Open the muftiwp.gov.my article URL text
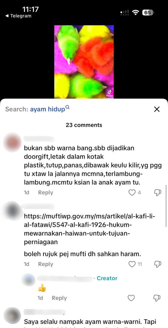168x328 pixels. (89, 229)
